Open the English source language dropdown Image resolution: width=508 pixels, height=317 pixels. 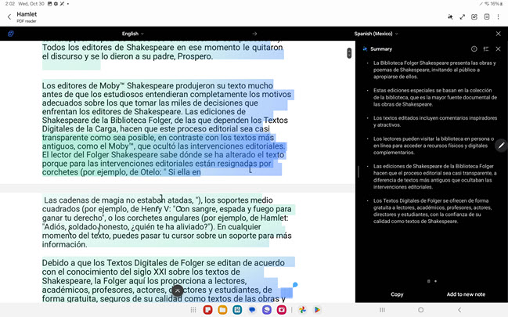point(132,34)
